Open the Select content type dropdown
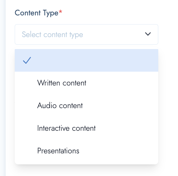Screen dimensions: 178x176 pos(86,34)
